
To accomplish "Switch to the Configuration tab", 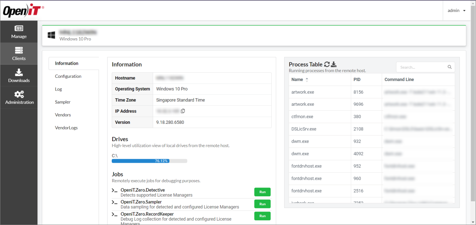I will pos(68,76).
